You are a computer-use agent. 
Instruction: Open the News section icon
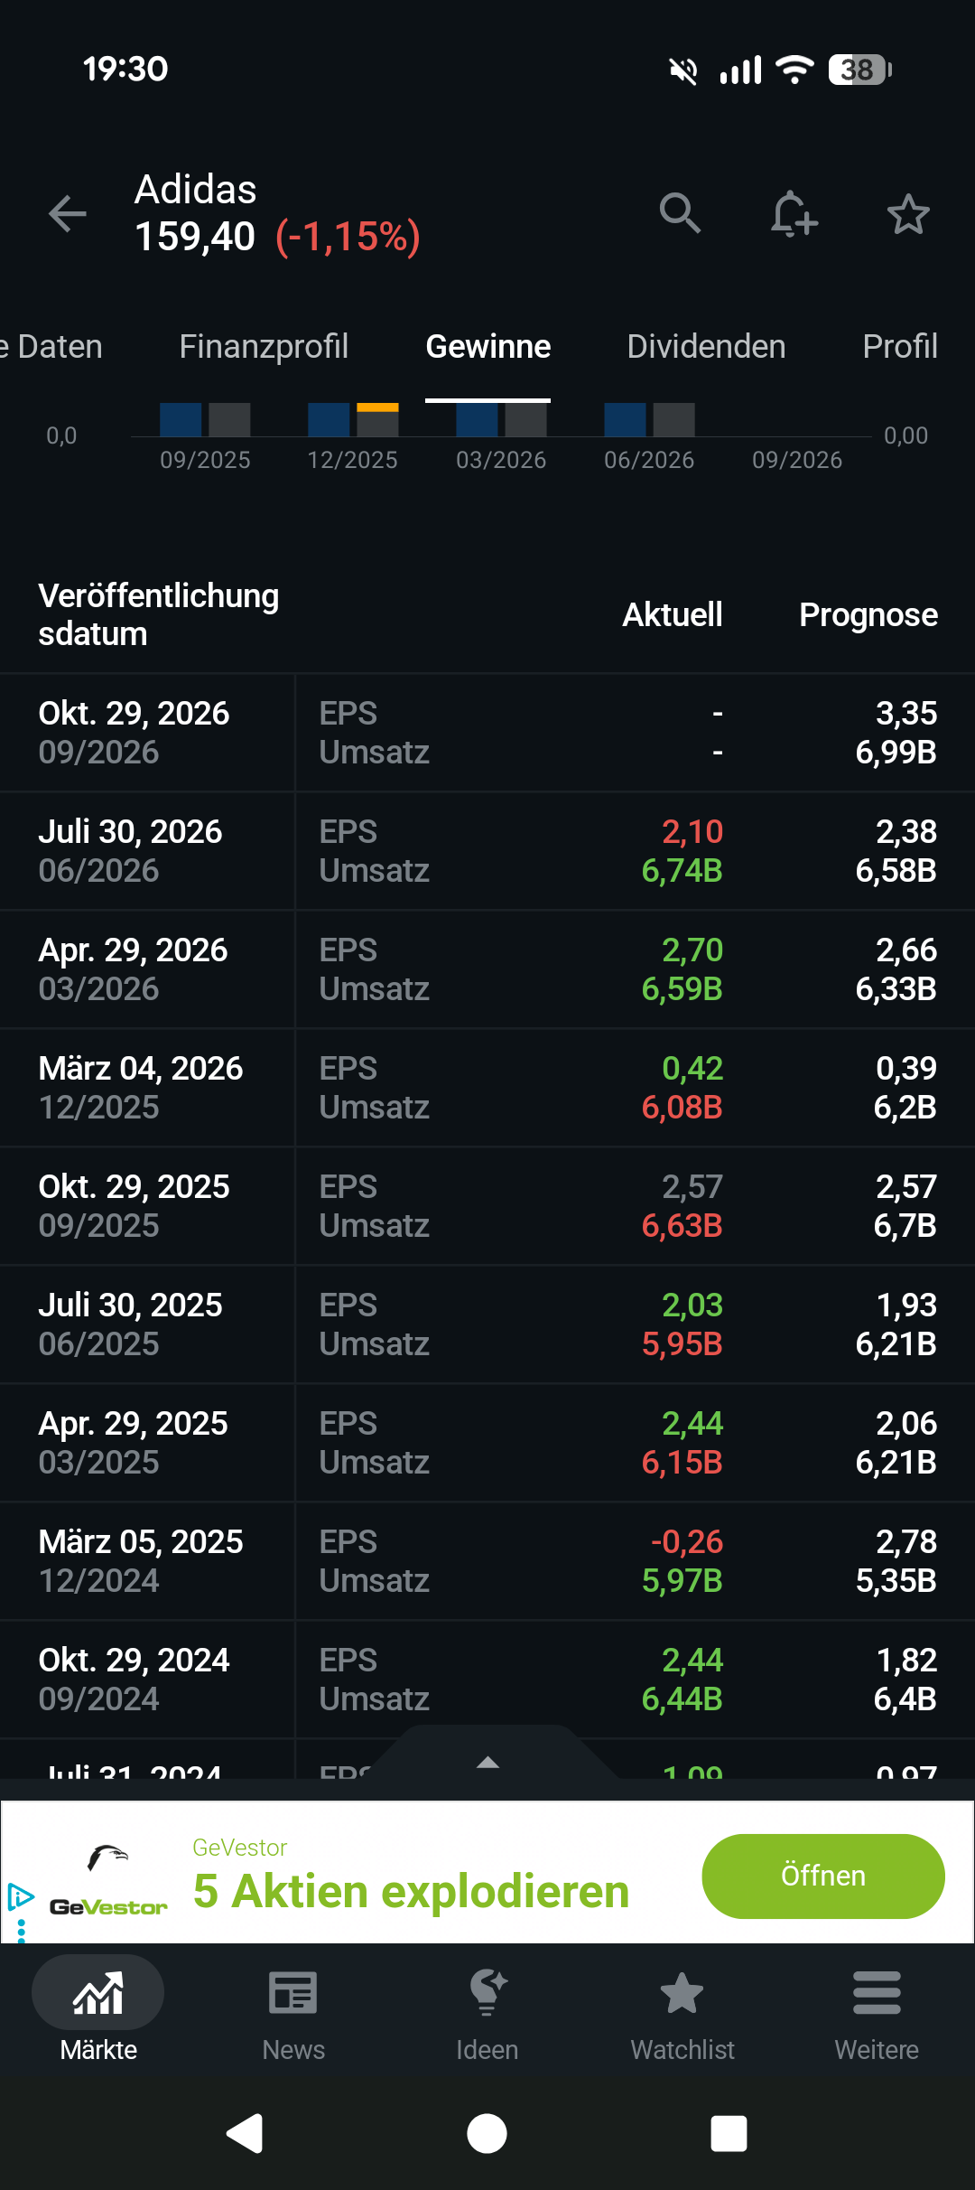point(293,1993)
